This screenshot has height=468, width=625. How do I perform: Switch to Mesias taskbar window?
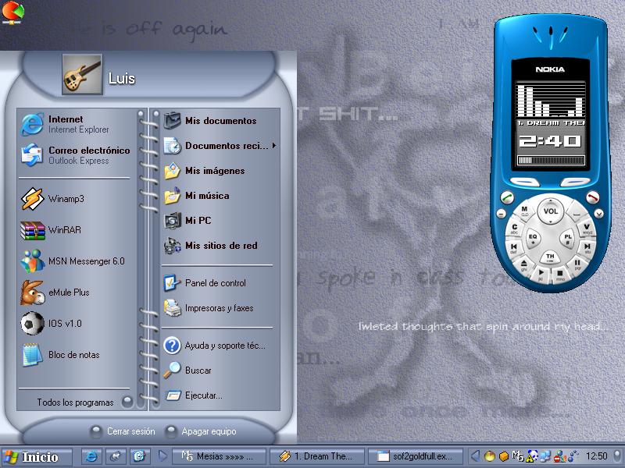(x=219, y=456)
